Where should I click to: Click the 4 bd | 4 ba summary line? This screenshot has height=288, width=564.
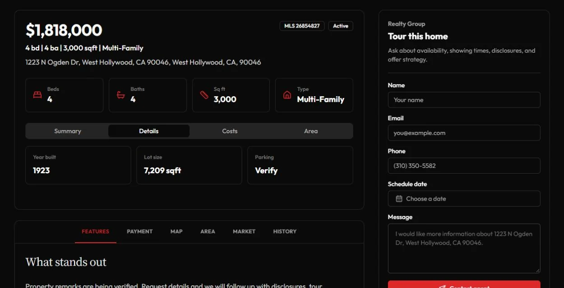84,48
